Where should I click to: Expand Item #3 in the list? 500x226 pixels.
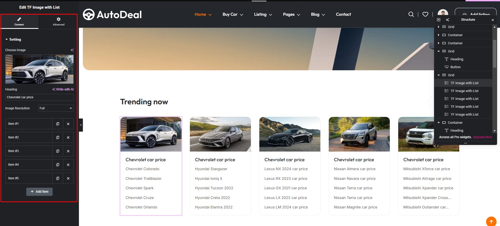[29, 151]
